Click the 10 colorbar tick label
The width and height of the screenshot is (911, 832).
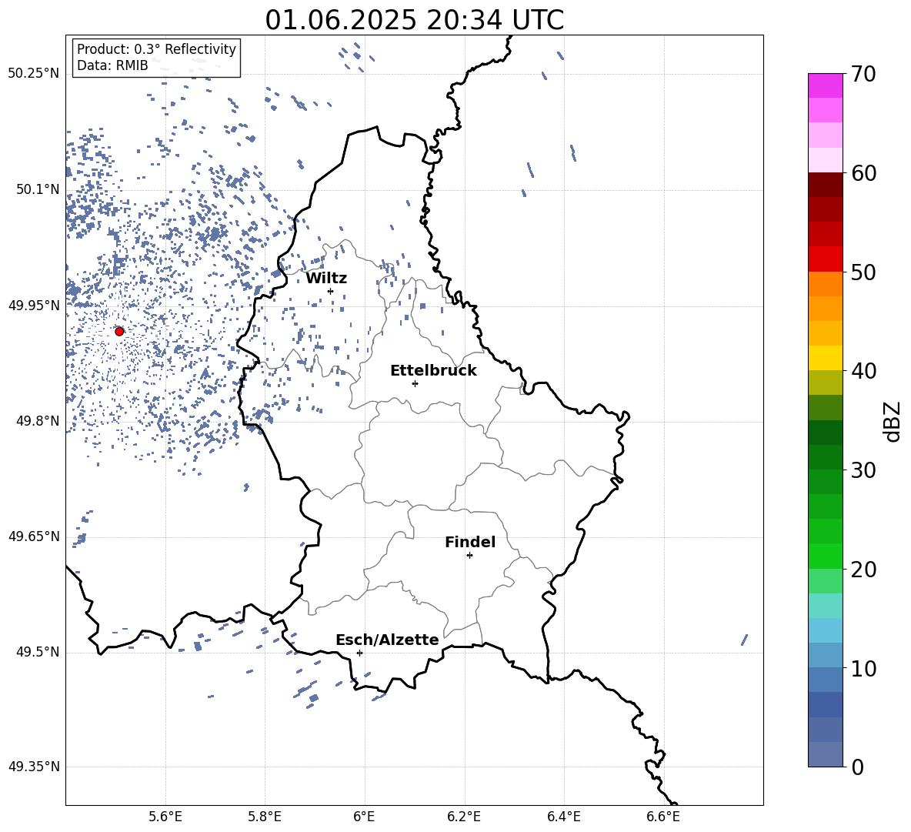(863, 668)
